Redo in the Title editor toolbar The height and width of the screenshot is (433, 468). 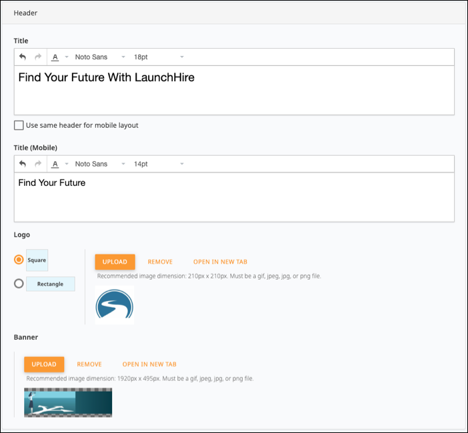[38, 57]
